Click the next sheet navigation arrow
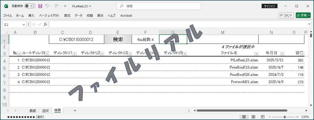 click(x=16, y=110)
